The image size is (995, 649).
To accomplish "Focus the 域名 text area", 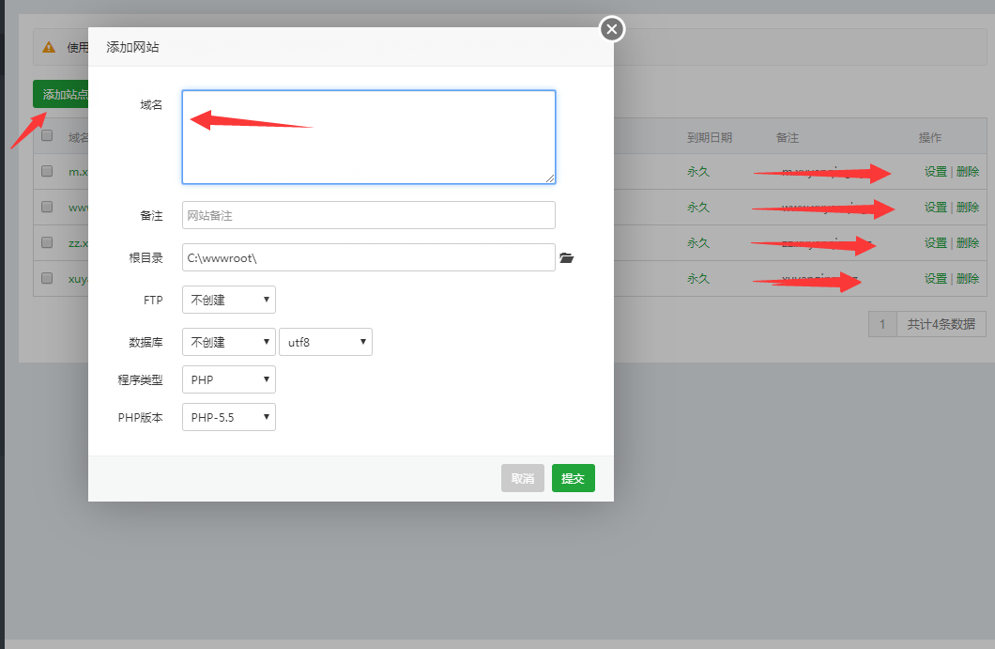I will coord(369,137).
